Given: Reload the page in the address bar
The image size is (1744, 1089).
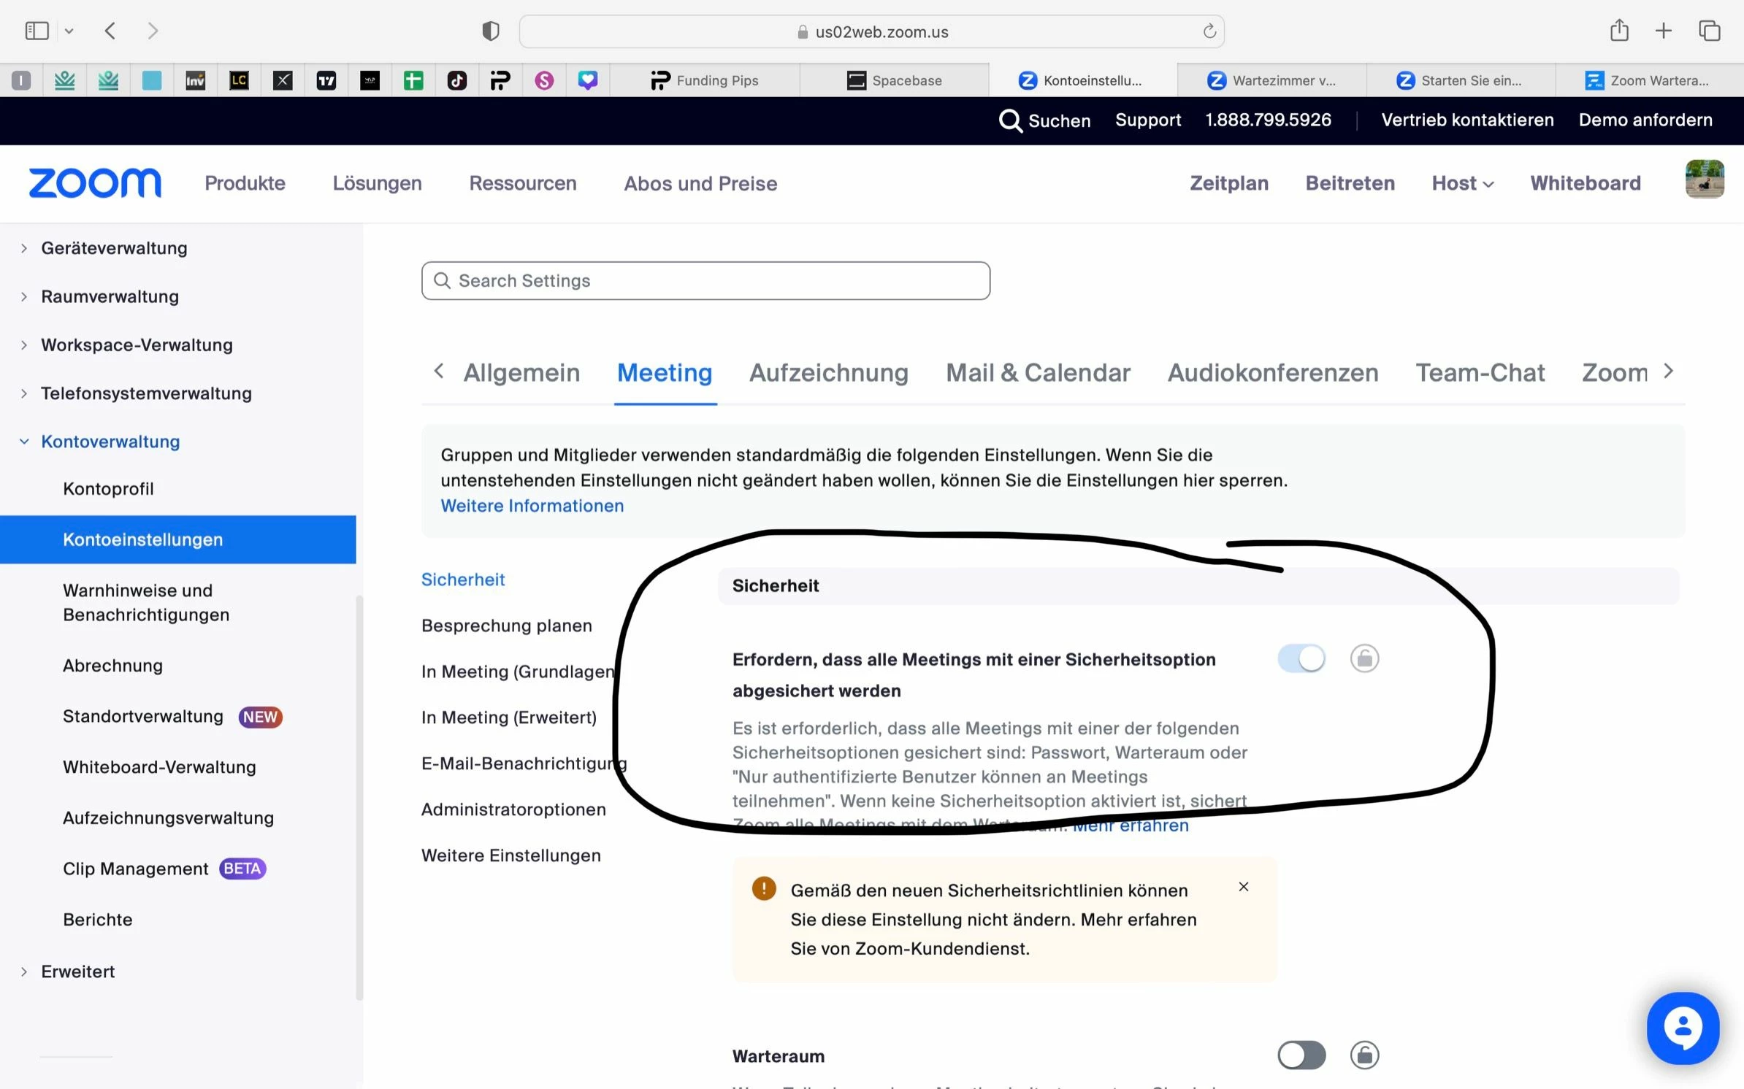Looking at the screenshot, I should coord(1209,31).
